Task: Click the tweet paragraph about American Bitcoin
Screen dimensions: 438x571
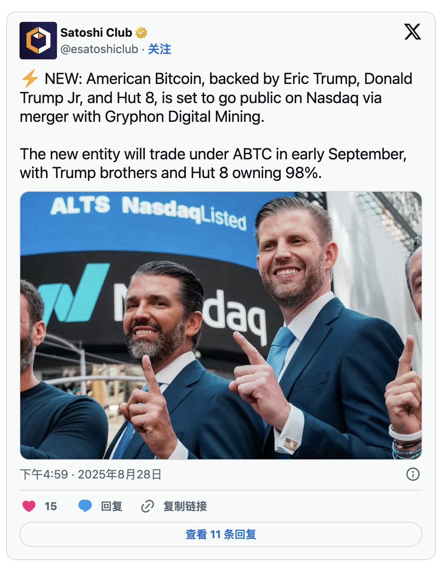Action: click(x=216, y=98)
